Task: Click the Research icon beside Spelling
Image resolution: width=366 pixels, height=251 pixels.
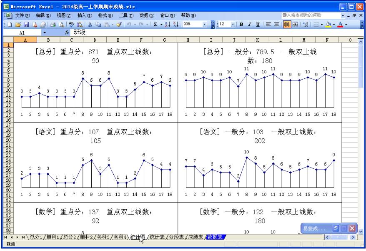Action: point(80,24)
